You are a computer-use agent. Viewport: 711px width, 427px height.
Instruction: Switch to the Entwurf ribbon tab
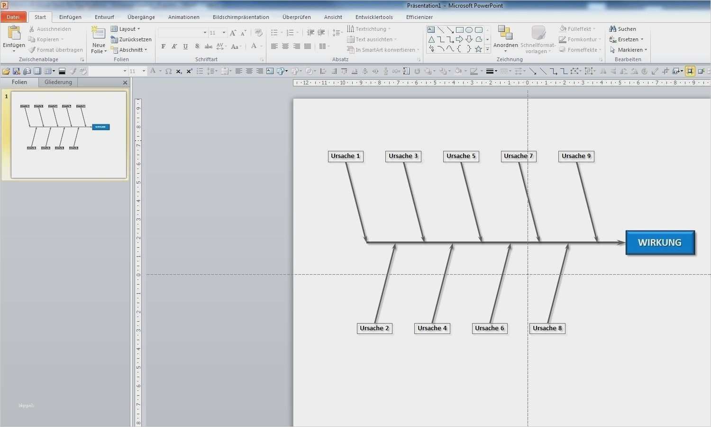pos(104,17)
